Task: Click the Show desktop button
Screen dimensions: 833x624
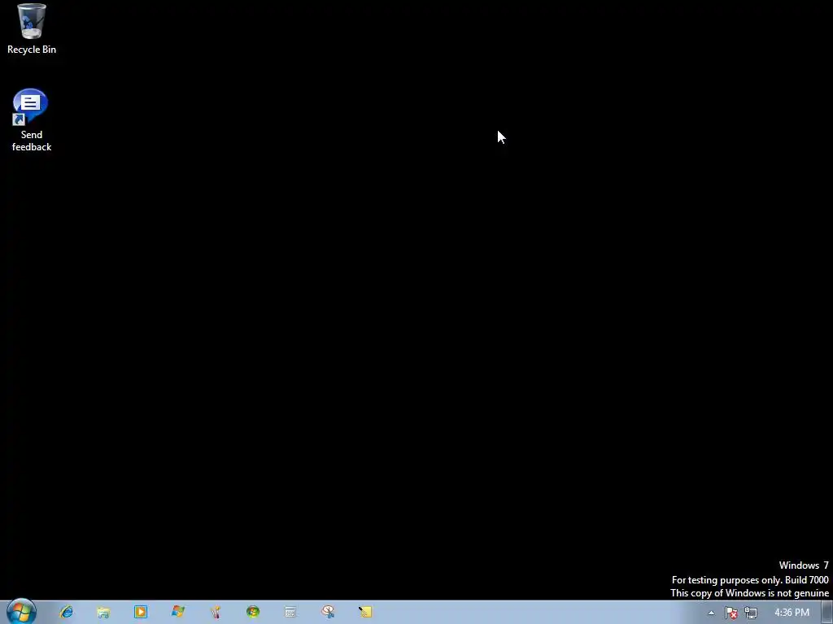Action: pyautogui.click(x=827, y=613)
